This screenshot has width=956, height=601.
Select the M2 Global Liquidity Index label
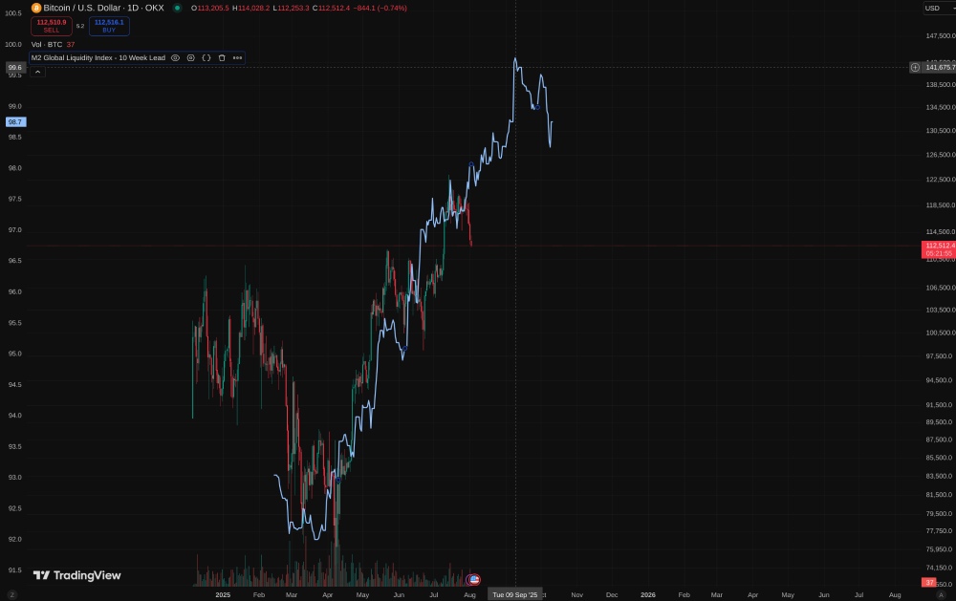coord(98,58)
